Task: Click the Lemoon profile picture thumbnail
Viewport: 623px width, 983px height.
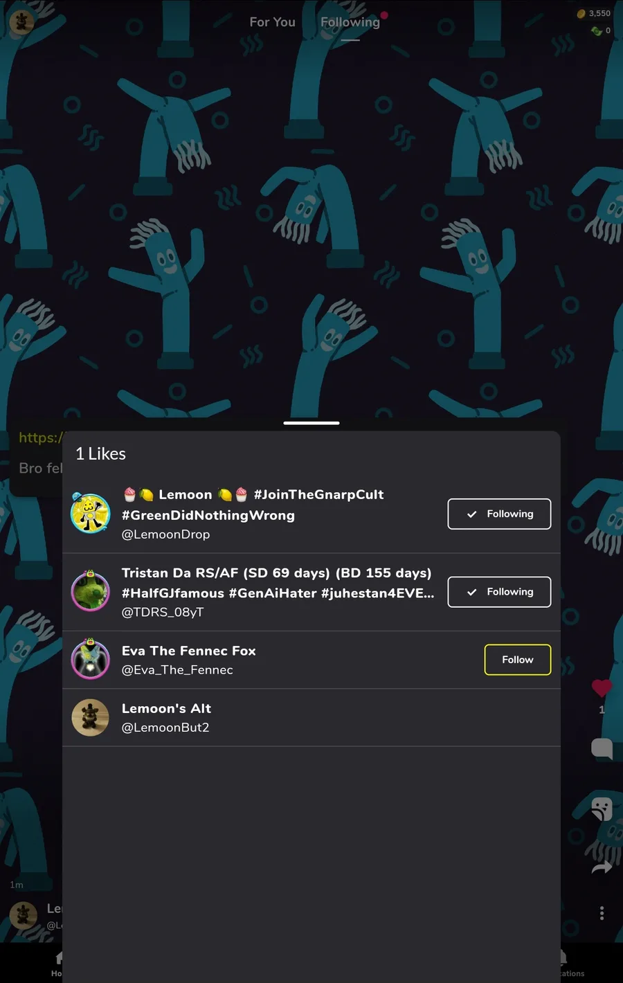Action: pos(91,514)
